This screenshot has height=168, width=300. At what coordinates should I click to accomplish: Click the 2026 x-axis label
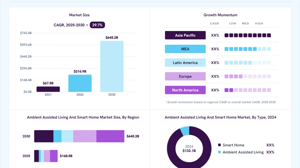click(x=80, y=95)
